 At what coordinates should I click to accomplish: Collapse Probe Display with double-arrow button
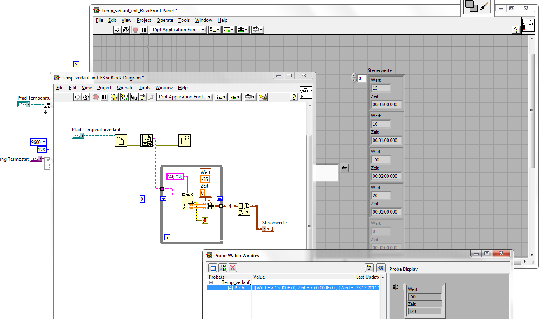(x=381, y=267)
